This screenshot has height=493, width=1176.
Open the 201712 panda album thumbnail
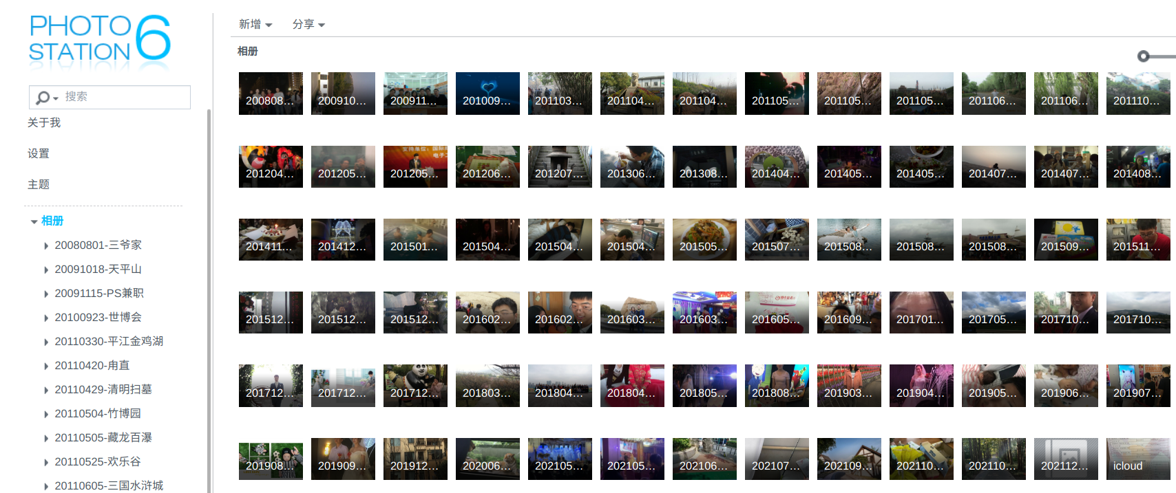(x=415, y=386)
